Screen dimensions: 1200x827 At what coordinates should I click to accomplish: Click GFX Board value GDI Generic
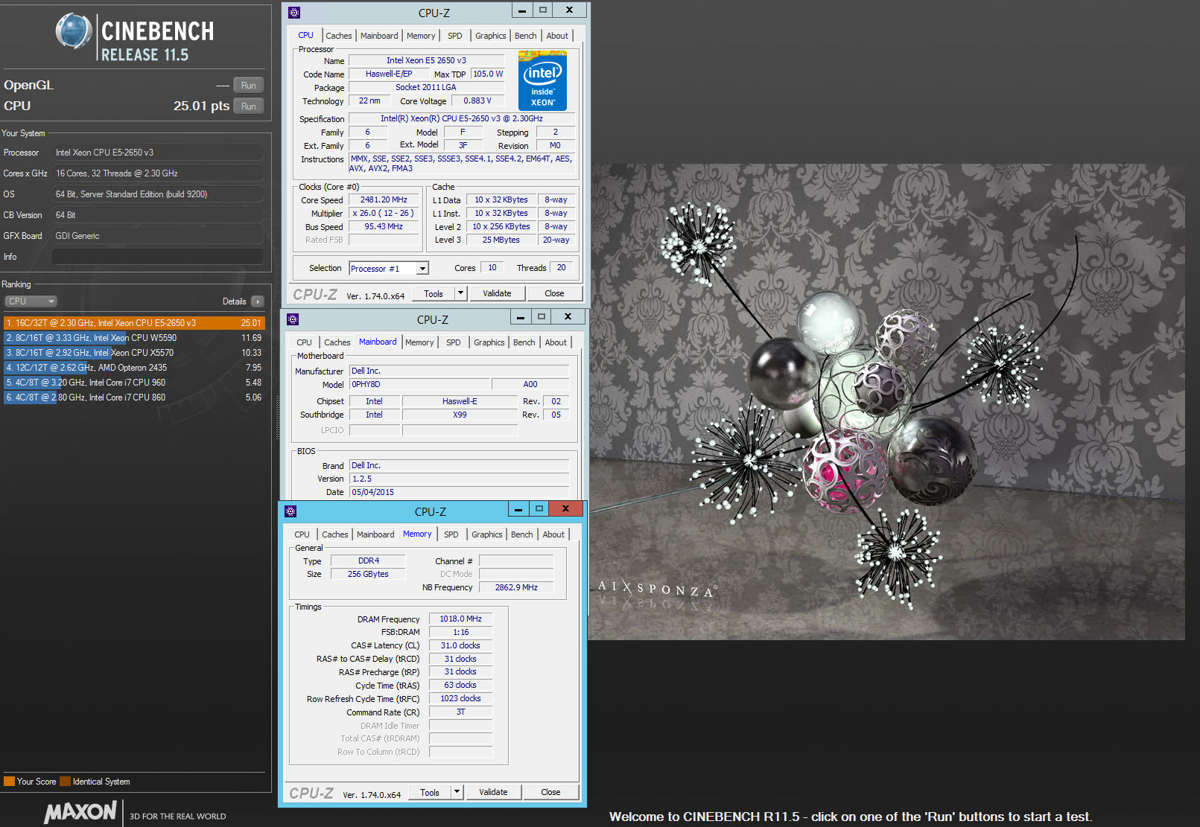158,236
